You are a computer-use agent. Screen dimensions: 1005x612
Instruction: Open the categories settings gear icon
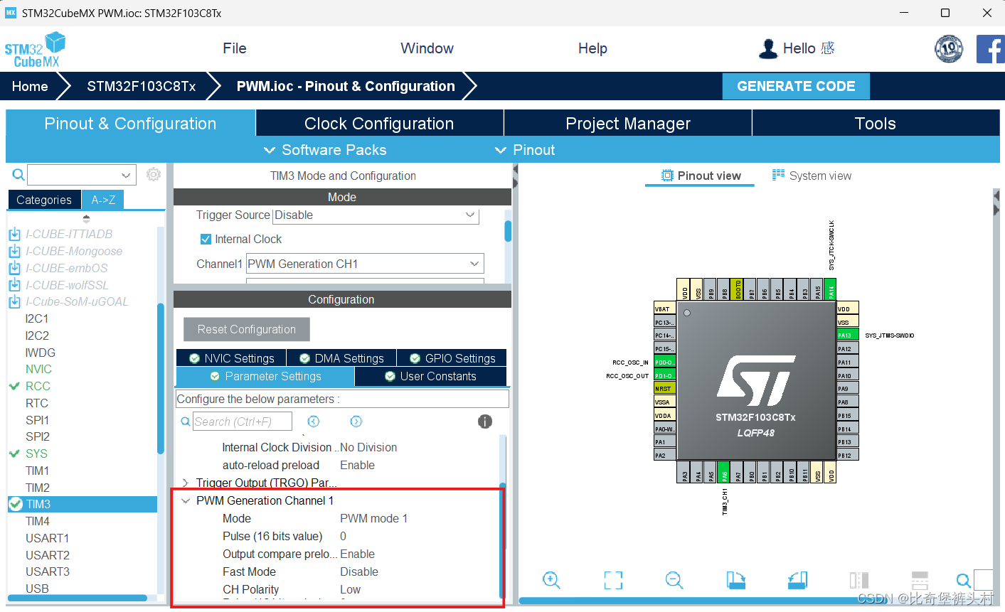pyautogui.click(x=154, y=174)
